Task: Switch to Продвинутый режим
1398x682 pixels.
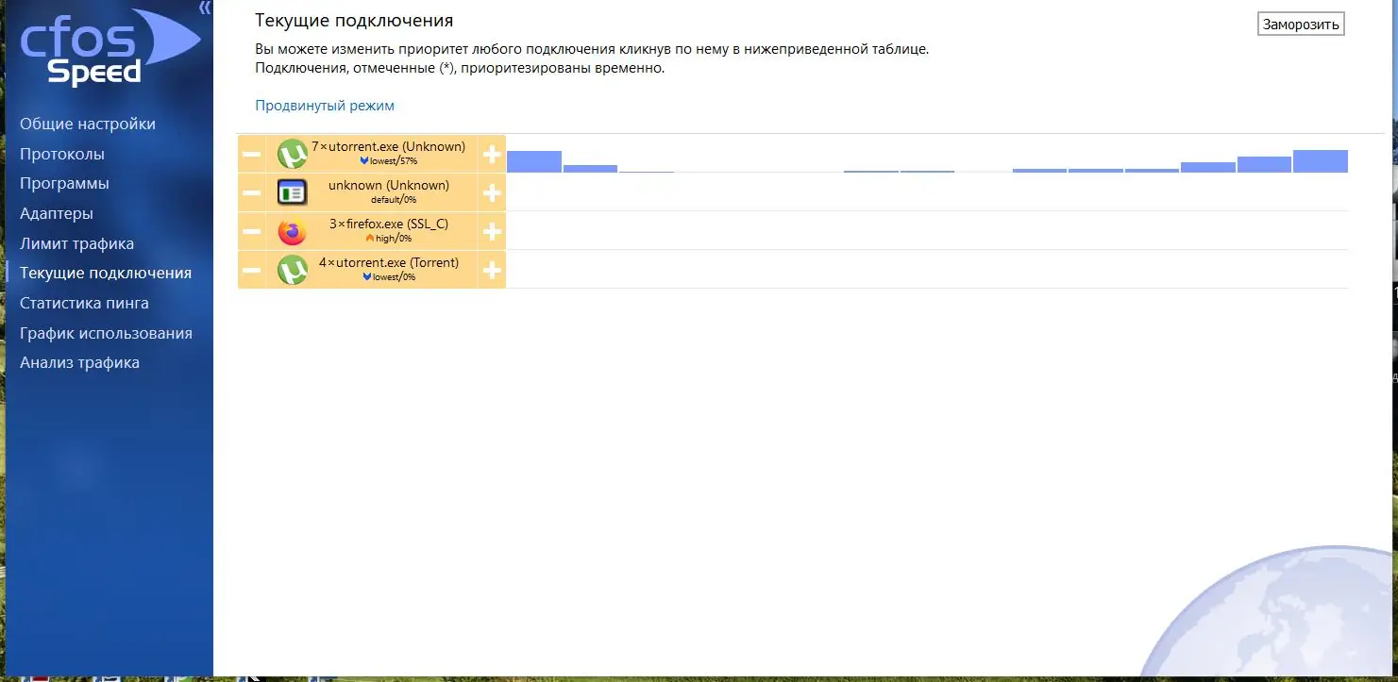Action: (325, 106)
